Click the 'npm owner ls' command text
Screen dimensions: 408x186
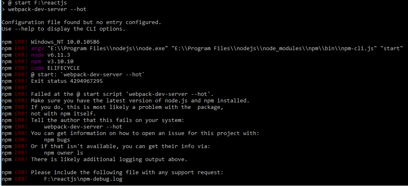pos(63,153)
